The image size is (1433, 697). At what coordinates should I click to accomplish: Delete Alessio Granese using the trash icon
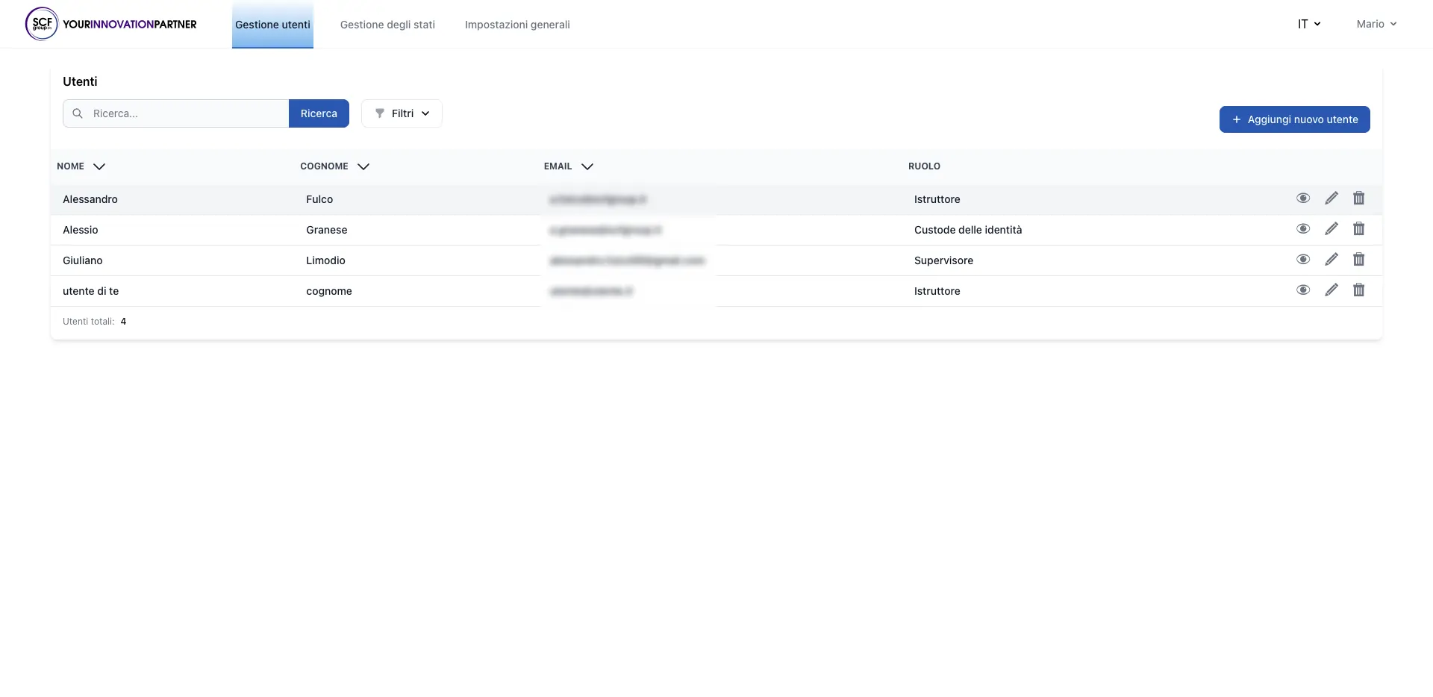(1359, 229)
